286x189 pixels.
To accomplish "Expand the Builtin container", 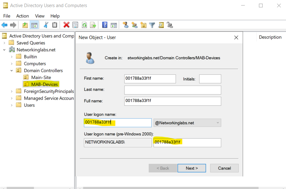I will point(12,57).
